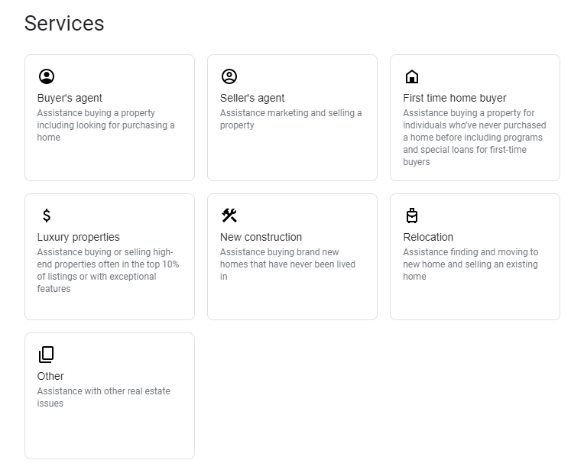
Task: Click the Buyer's agent description text
Action: click(x=106, y=125)
